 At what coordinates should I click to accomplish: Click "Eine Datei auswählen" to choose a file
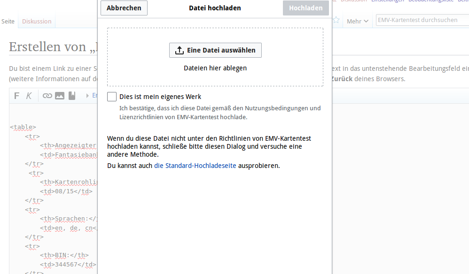pos(215,50)
